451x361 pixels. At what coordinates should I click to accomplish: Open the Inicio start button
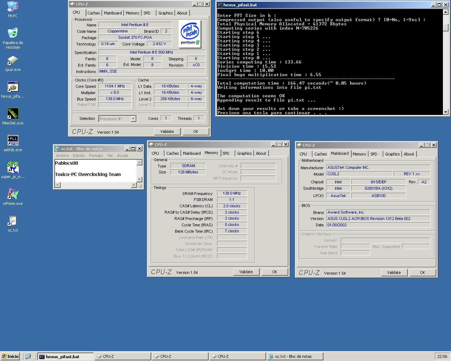click(x=10, y=356)
